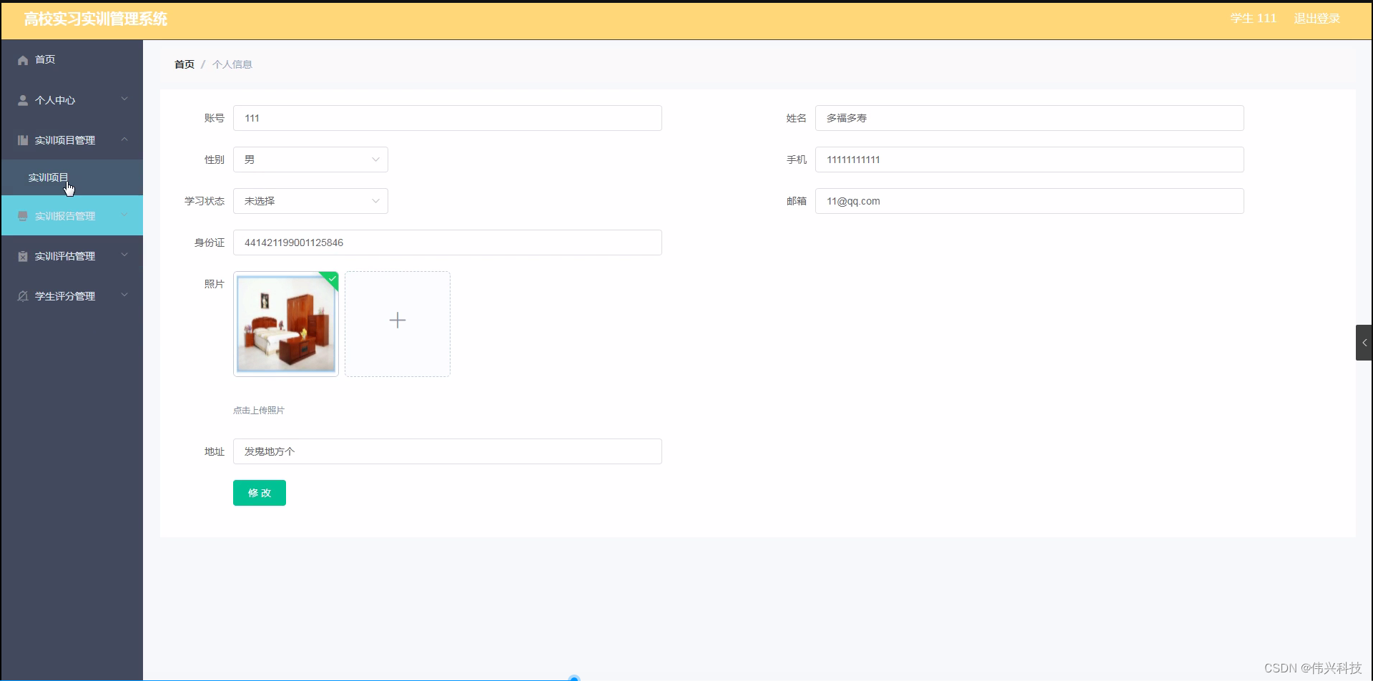This screenshot has height=681, width=1373.
Task: Click the plus icon to add a photo
Action: 397,320
